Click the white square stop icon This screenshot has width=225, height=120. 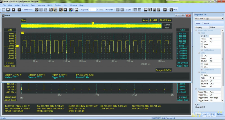tap(65, 10)
